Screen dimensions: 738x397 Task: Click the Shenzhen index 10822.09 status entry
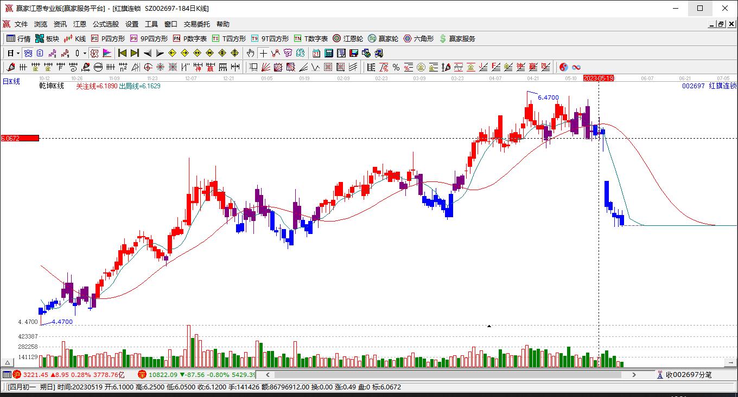(x=197, y=374)
